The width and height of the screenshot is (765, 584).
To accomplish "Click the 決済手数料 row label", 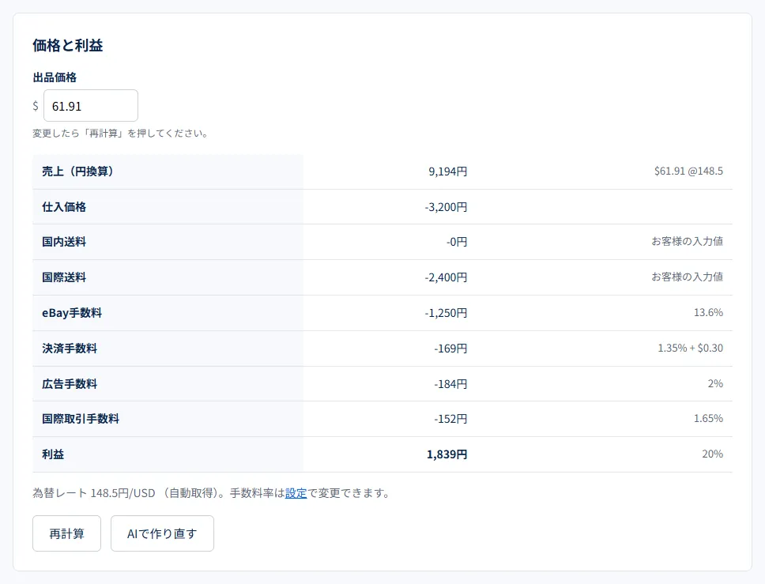I will tap(70, 349).
